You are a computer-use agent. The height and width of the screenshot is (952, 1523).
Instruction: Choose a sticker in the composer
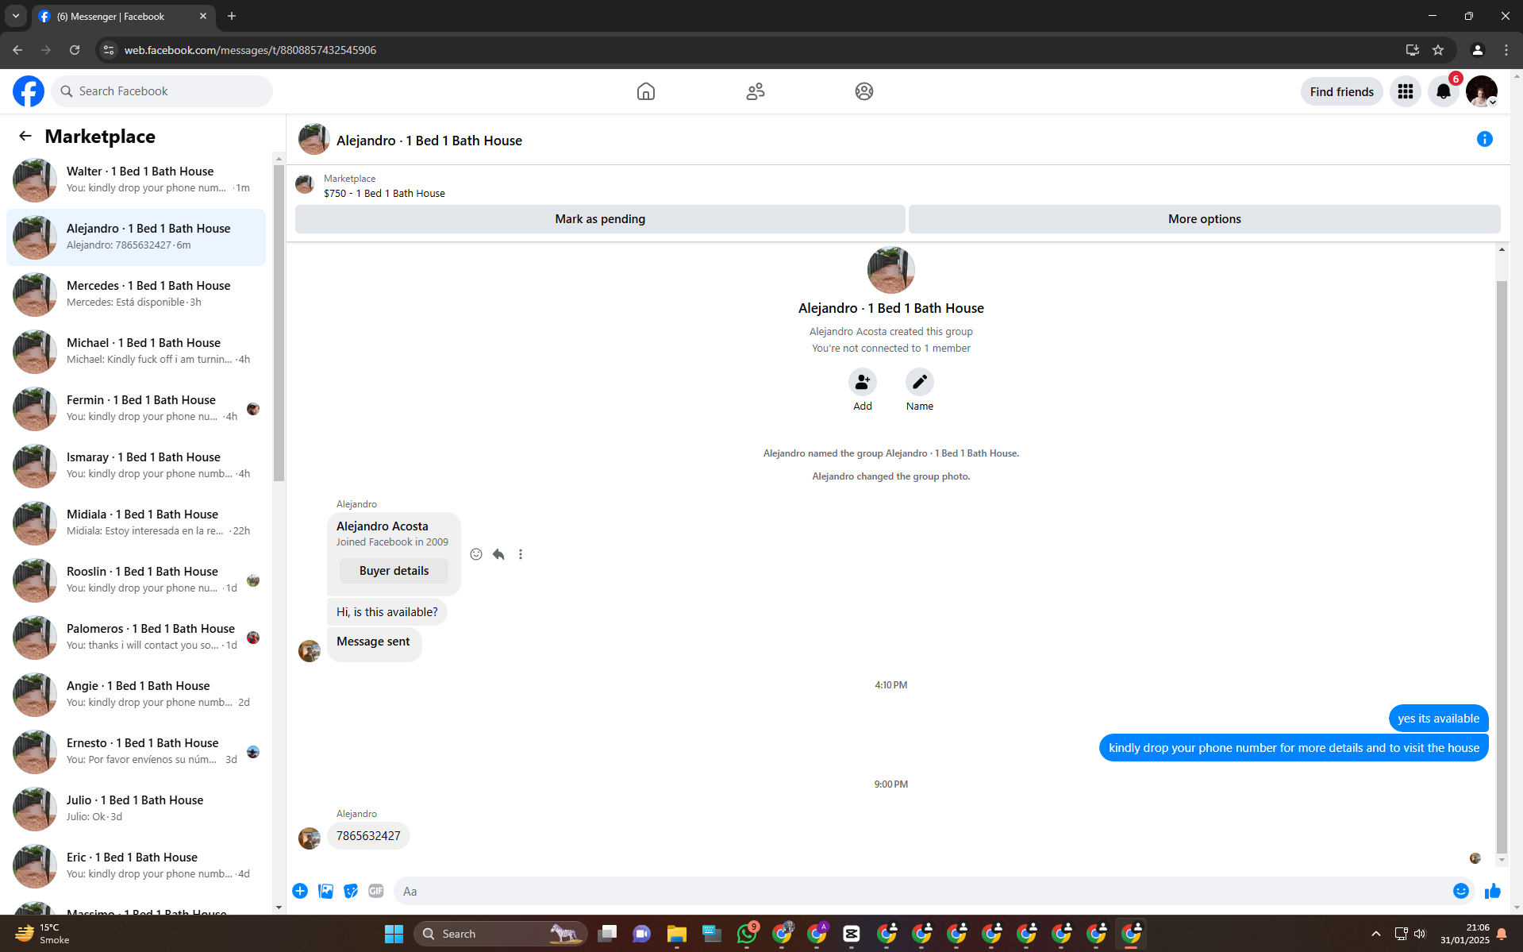click(x=351, y=891)
